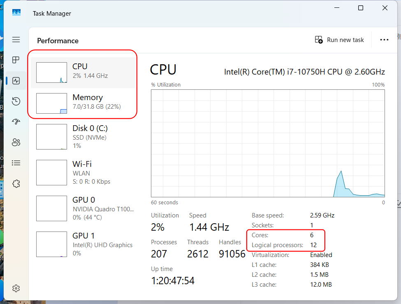Open the App history view icon
Viewport: 401px width, 304px height.
(16, 101)
